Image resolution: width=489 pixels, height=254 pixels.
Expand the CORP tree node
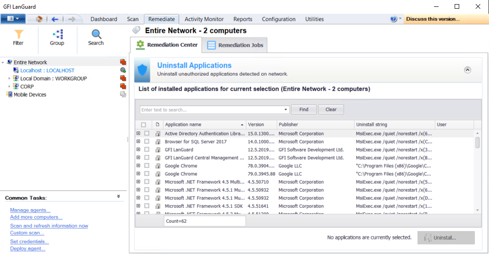(x=9, y=86)
